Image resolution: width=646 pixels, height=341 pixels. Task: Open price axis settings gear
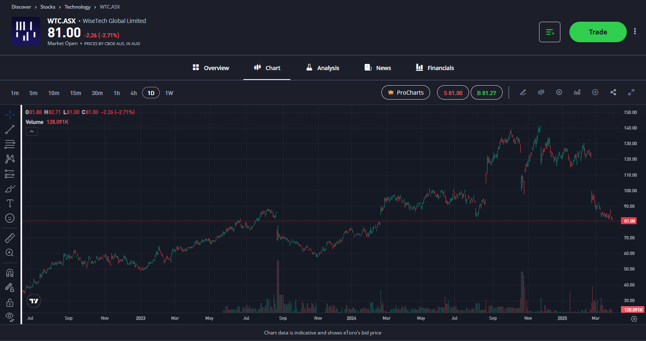coord(634,318)
